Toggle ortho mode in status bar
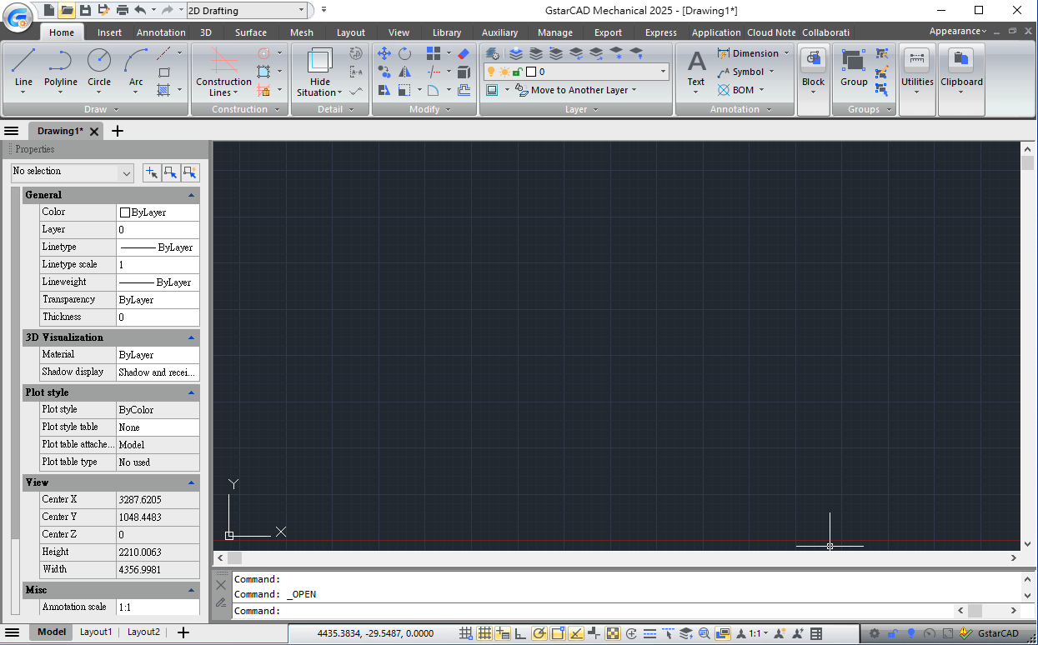This screenshot has width=1038, height=645. click(521, 633)
